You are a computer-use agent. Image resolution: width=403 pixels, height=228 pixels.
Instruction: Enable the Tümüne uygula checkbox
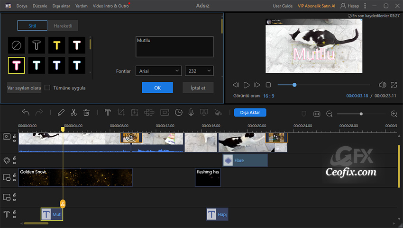(47, 88)
